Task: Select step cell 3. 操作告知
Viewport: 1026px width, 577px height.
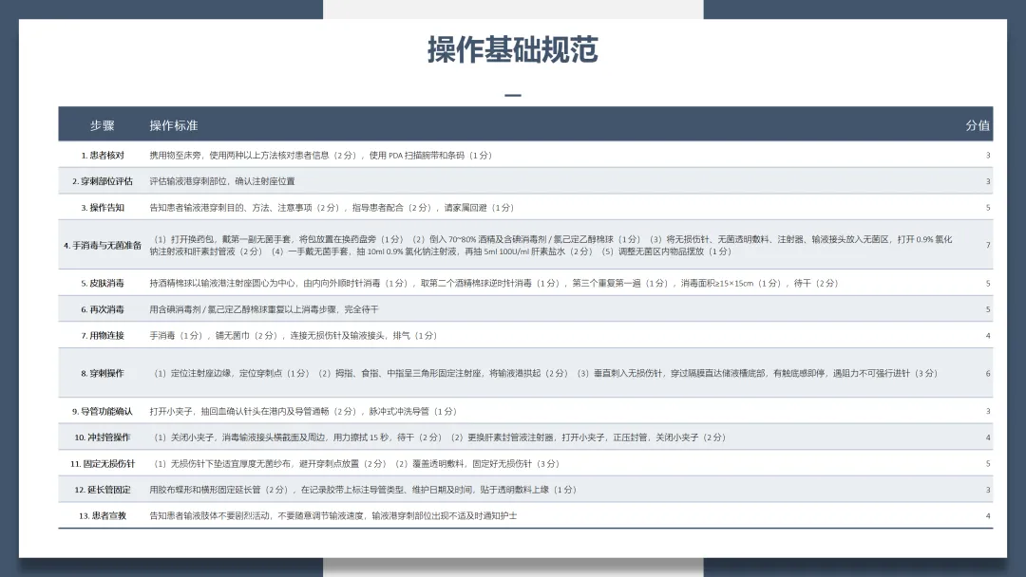Action: (103, 208)
